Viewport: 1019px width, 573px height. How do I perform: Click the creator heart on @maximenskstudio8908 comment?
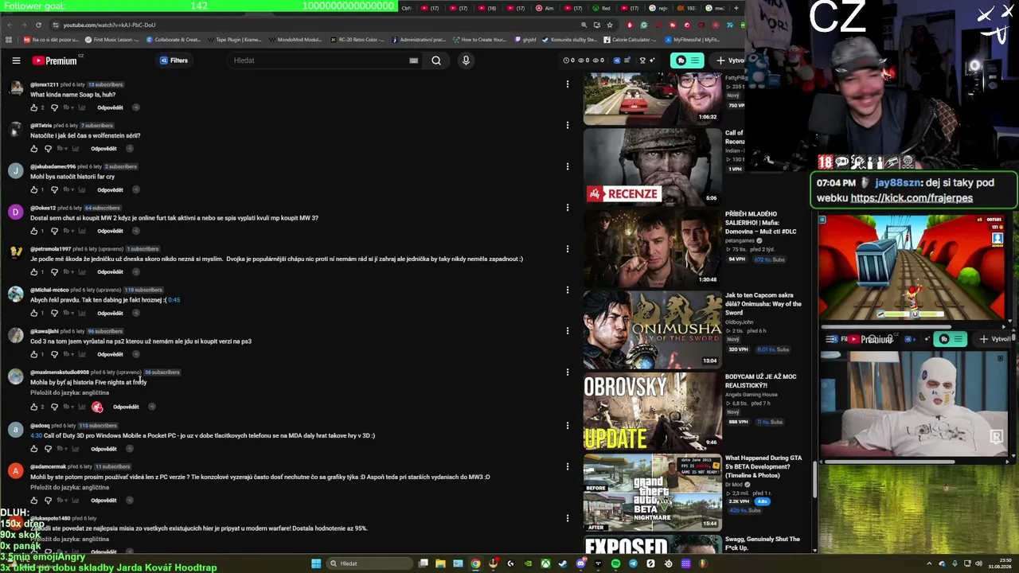click(97, 407)
